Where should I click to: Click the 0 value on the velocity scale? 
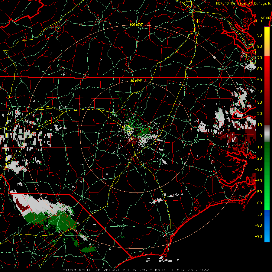261,136
